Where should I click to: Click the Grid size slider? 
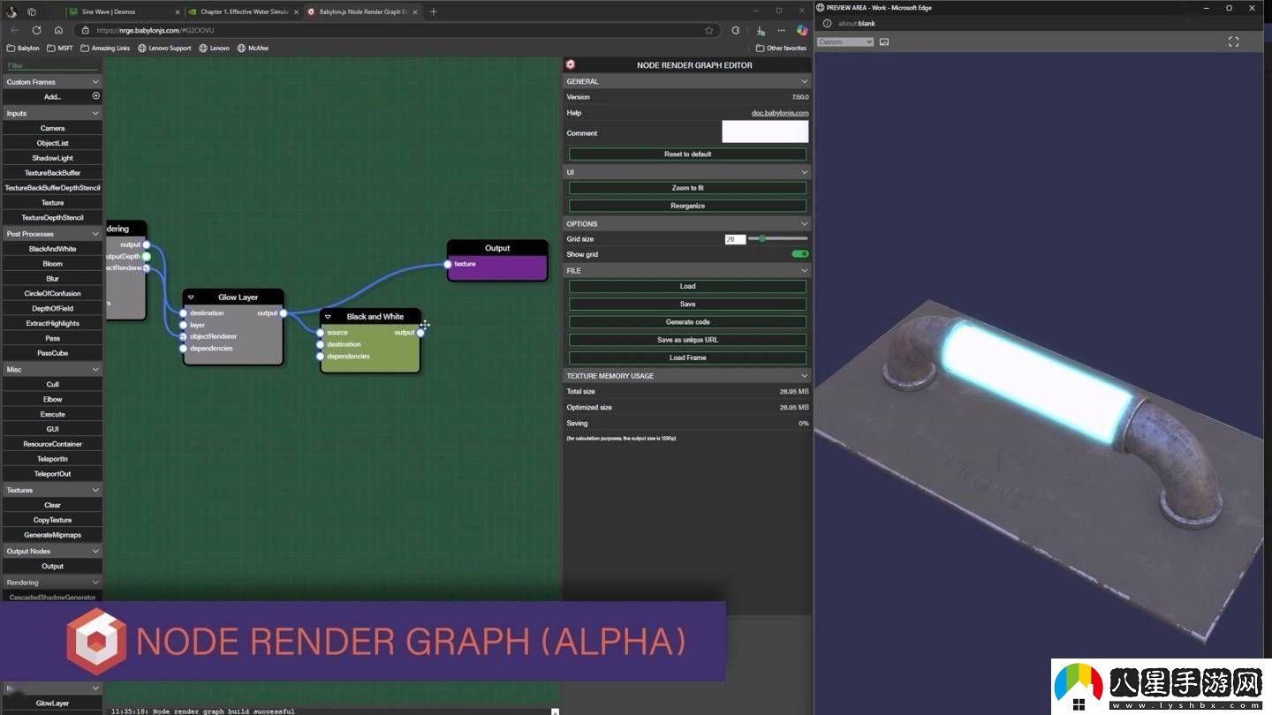coord(777,239)
